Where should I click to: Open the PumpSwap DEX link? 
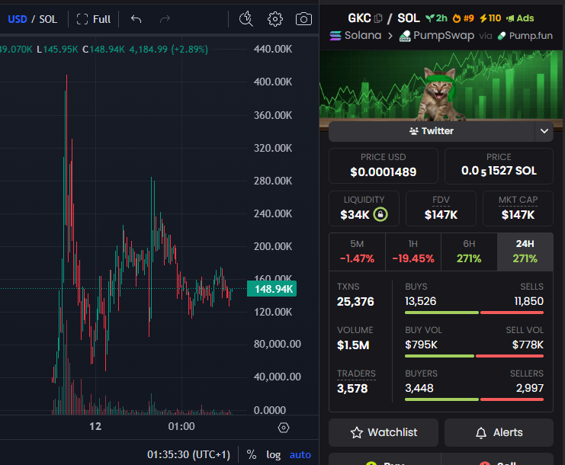coord(437,35)
